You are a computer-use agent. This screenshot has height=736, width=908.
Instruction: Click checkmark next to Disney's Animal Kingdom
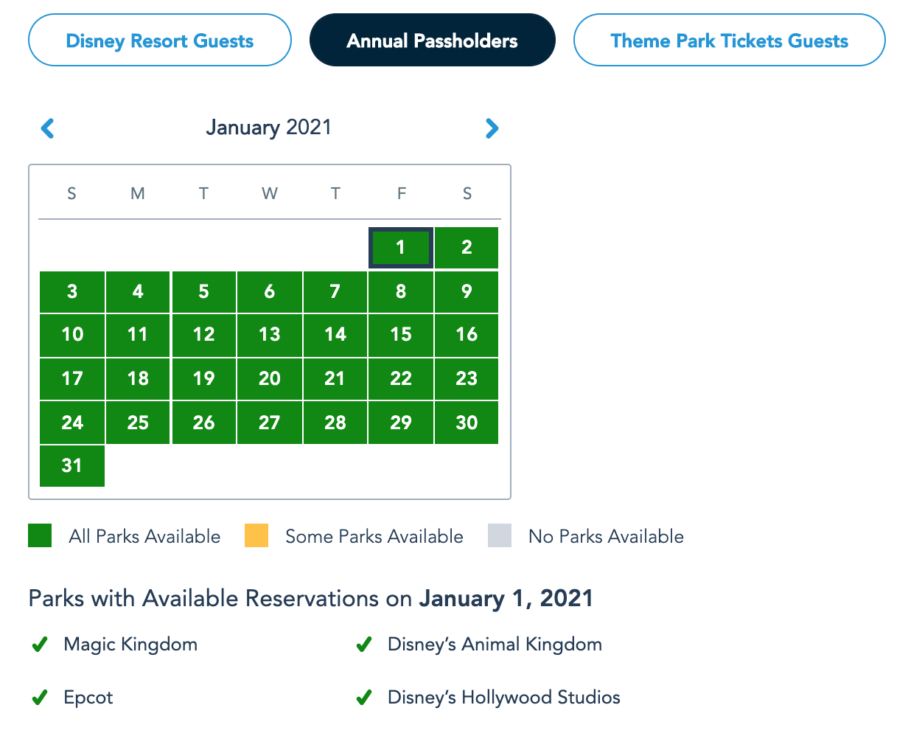pos(363,645)
